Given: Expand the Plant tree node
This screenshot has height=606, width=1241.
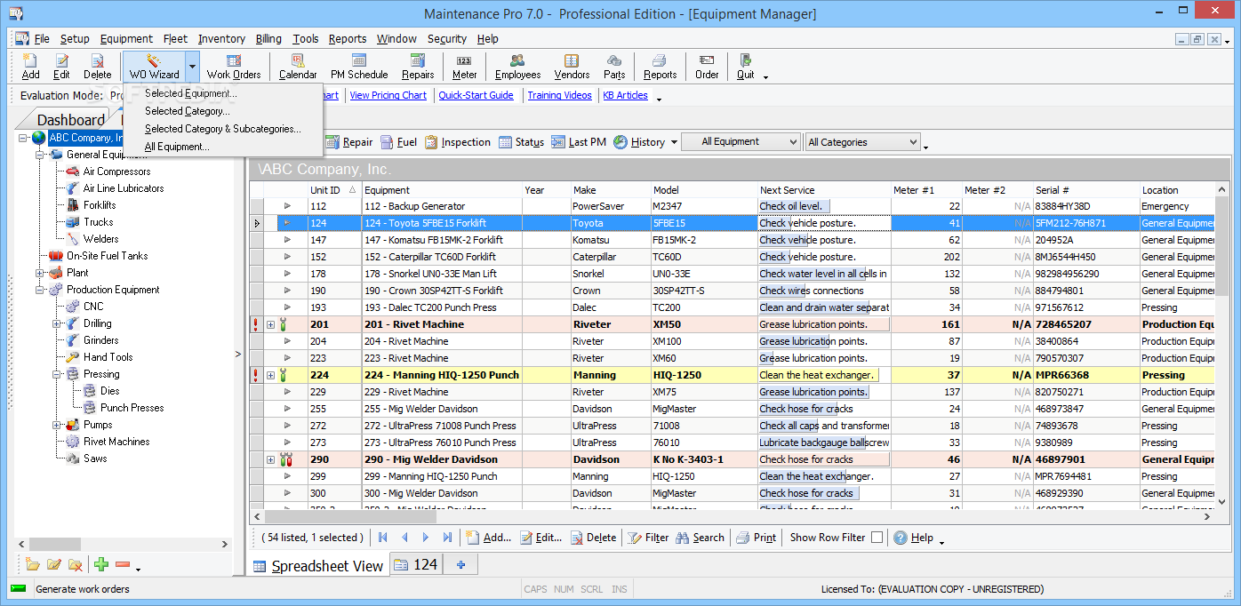Looking at the screenshot, I should click(x=40, y=273).
